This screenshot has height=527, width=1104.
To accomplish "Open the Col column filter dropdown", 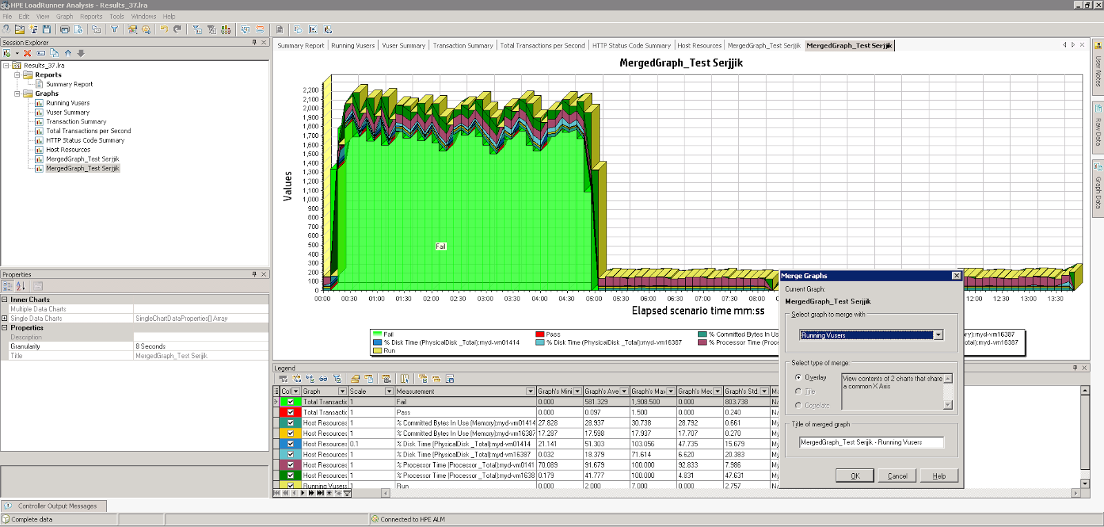I will [296, 391].
